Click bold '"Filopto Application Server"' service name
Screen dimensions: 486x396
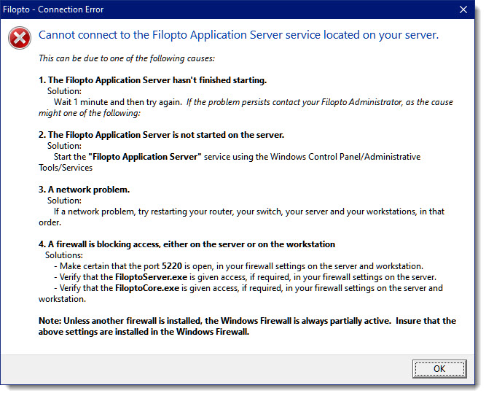pyautogui.click(x=145, y=157)
